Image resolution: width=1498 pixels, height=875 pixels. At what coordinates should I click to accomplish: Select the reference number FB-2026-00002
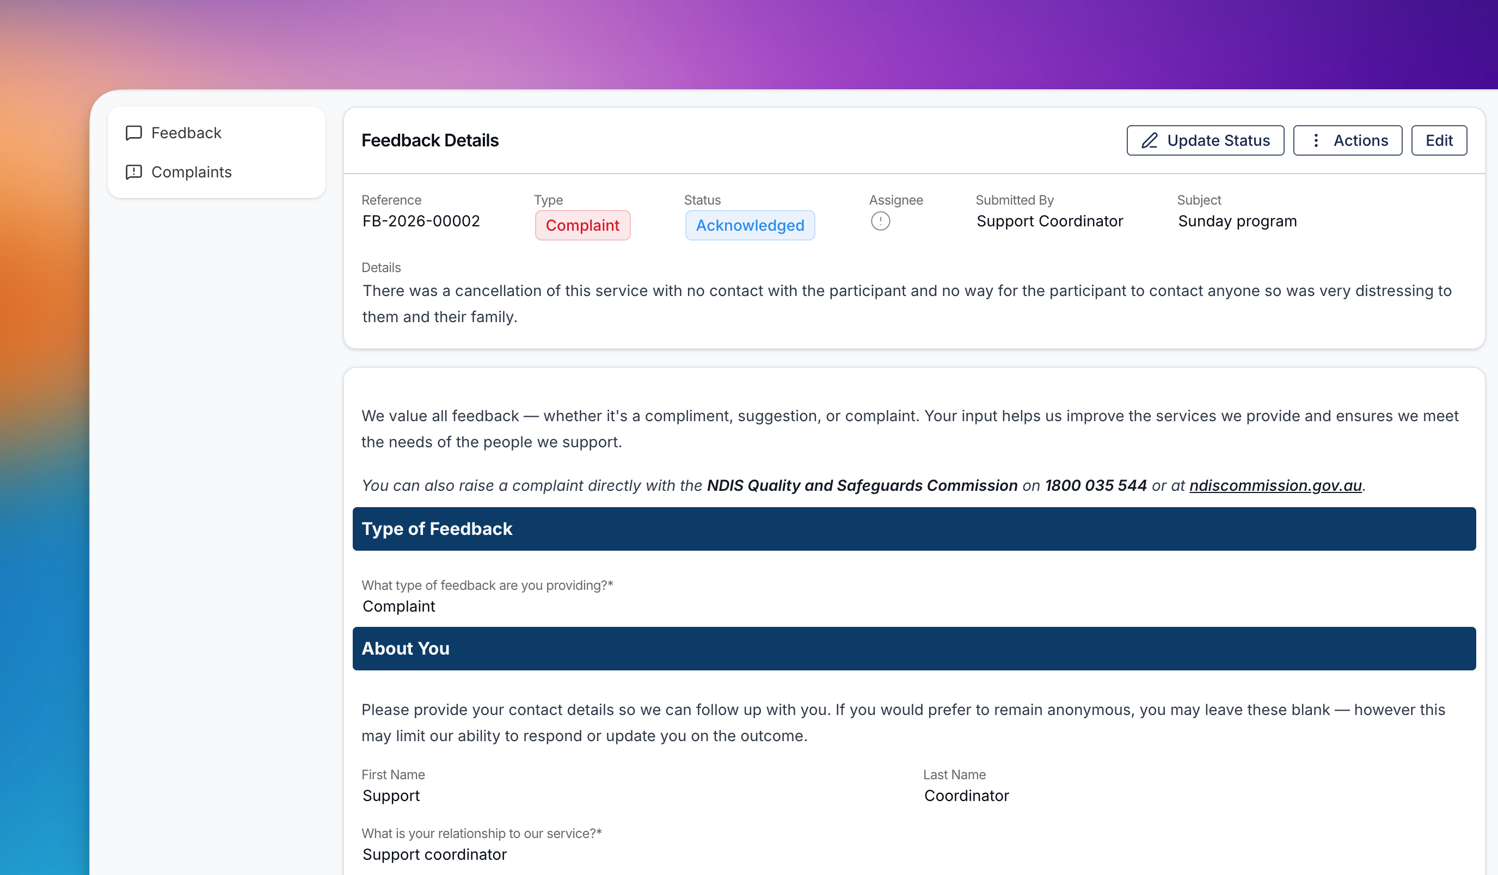tap(421, 220)
